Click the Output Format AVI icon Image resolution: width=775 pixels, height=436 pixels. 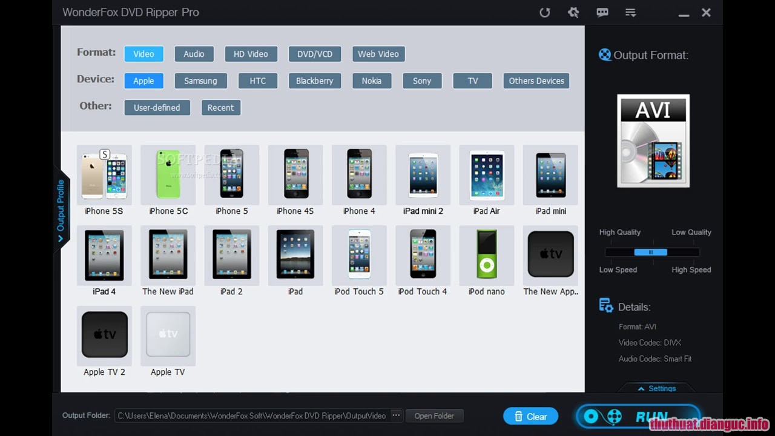point(653,140)
